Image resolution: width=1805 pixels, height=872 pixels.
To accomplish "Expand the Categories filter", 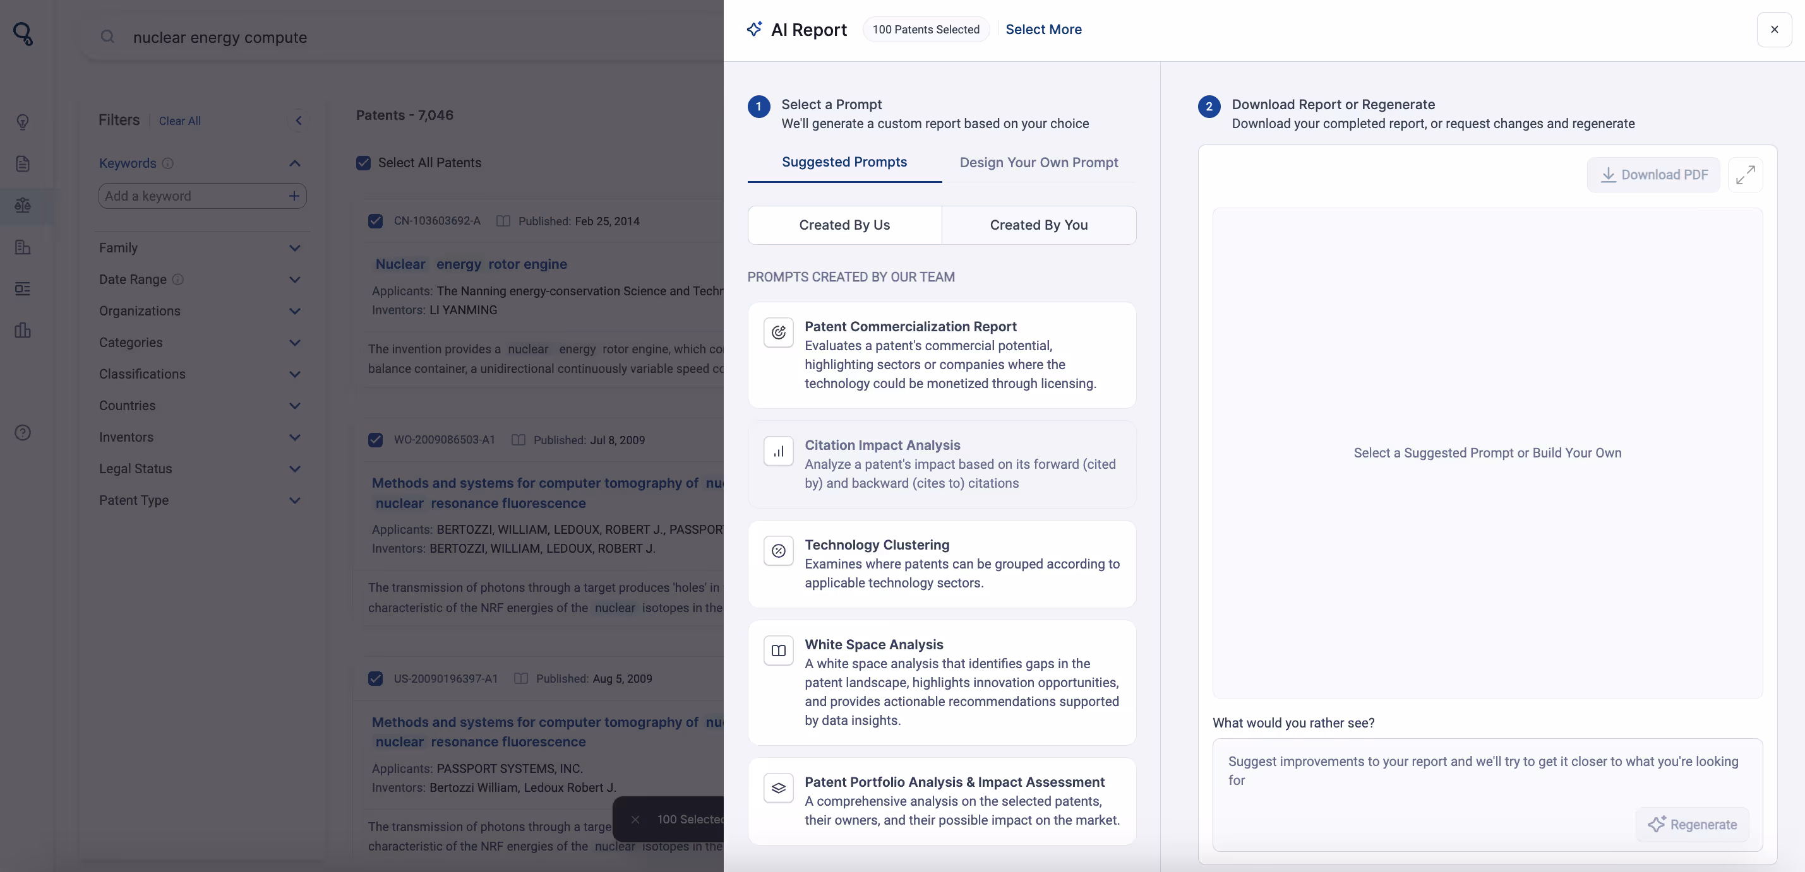I will coord(295,342).
